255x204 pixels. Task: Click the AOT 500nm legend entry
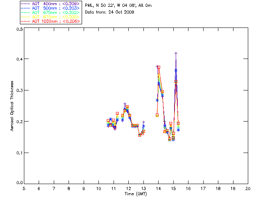50,8
